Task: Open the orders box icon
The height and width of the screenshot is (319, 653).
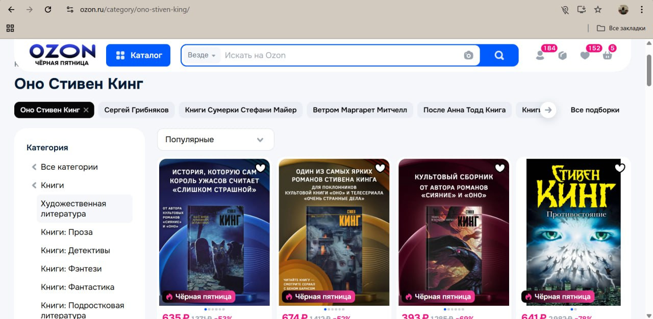Action: pos(562,56)
